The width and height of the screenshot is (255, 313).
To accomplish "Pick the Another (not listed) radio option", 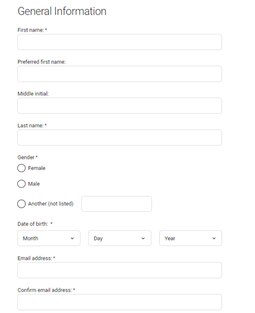I will tap(21, 204).
